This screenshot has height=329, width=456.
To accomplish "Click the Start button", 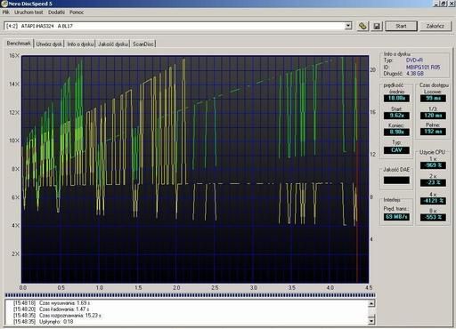I will 401,26.
